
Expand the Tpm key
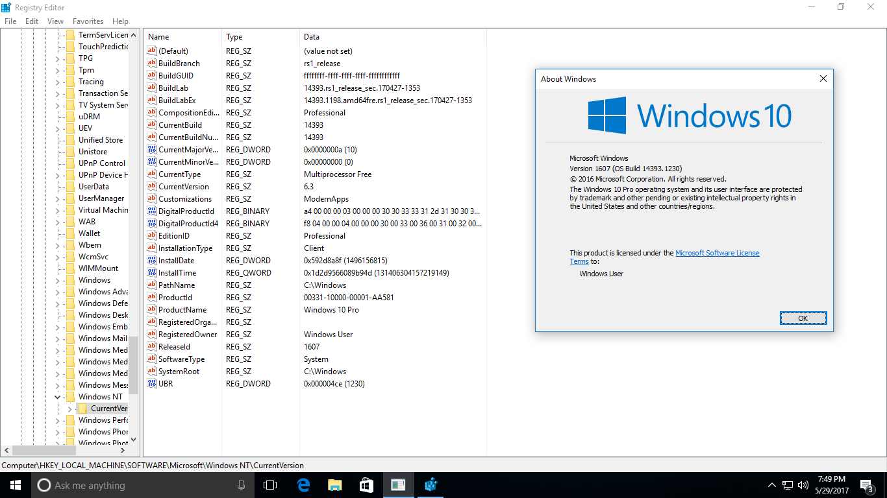[57, 70]
